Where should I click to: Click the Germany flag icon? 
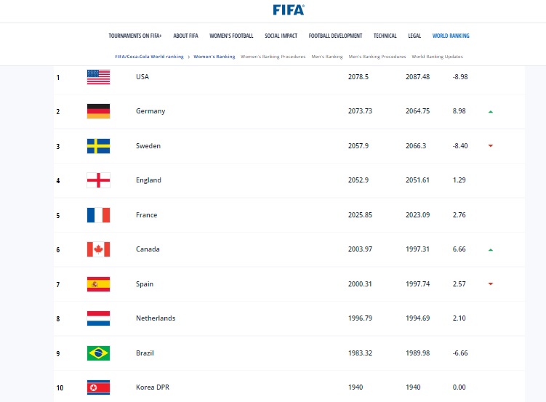click(98, 111)
